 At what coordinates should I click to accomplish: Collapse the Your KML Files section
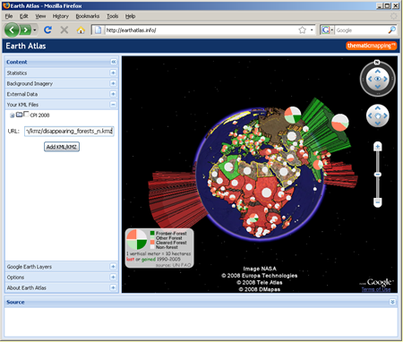click(113, 105)
